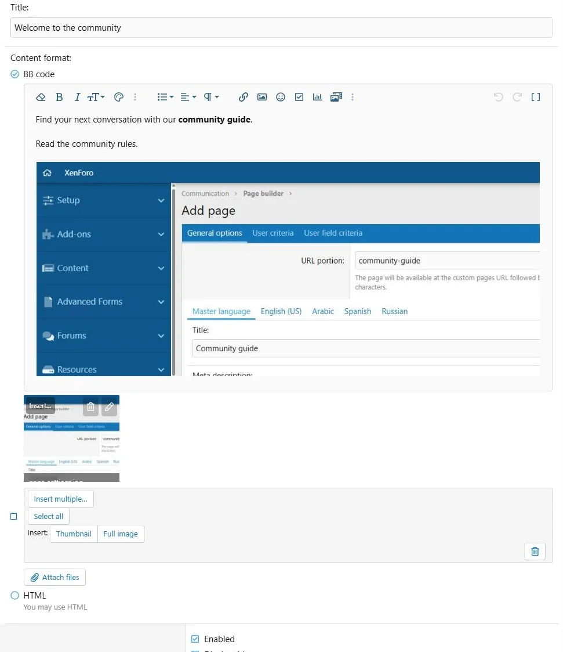Click the media gallery toolbar icon
This screenshot has height=652, width=563.
(336, 97)
